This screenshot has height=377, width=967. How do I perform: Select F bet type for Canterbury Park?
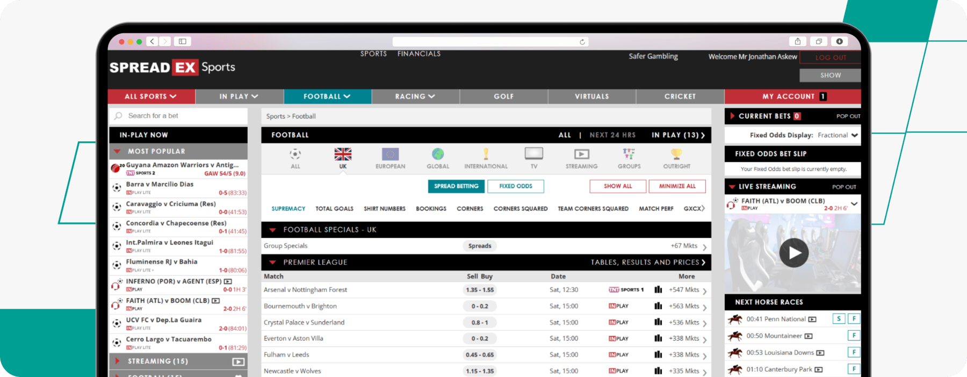point(854,369)
